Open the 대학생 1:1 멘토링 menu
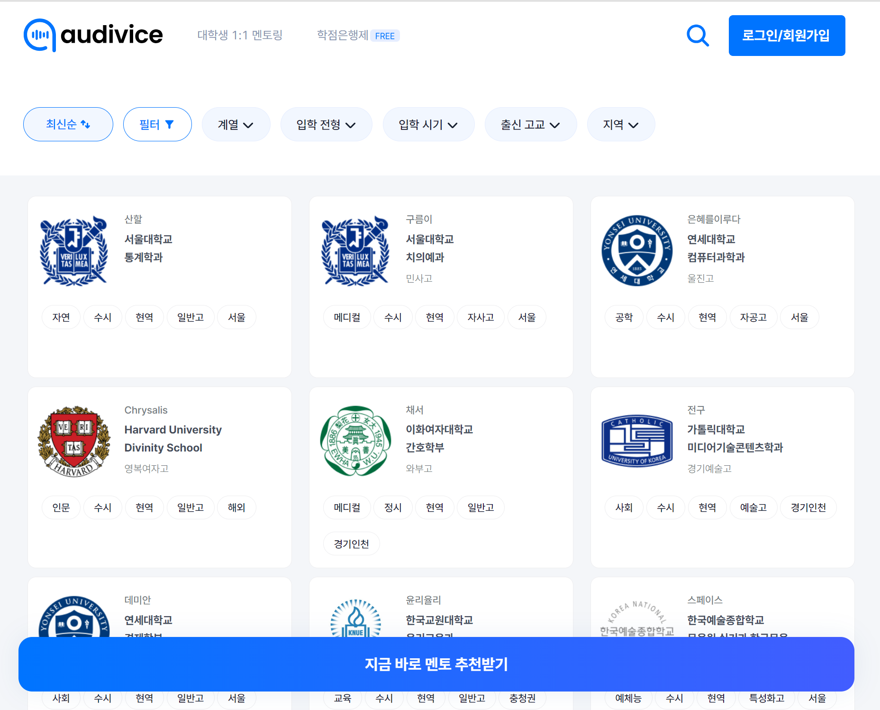 point(240,35)
